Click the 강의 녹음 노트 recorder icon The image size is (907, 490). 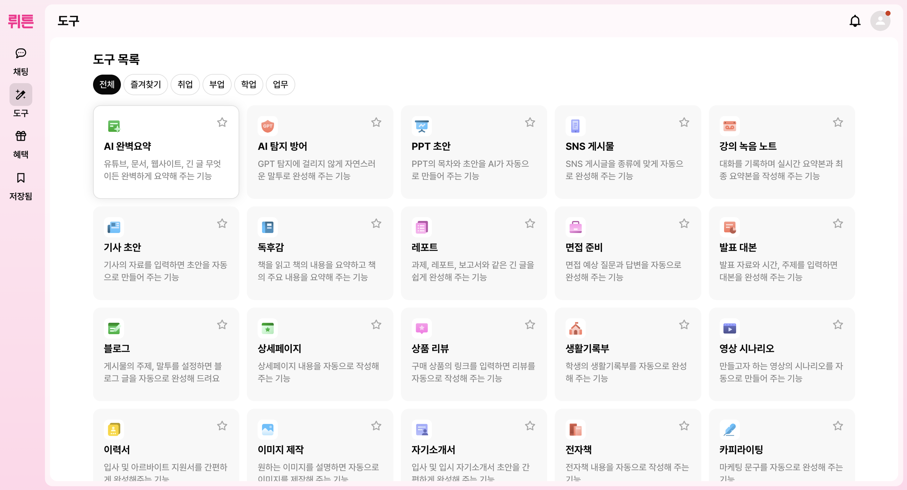[729, 126]
